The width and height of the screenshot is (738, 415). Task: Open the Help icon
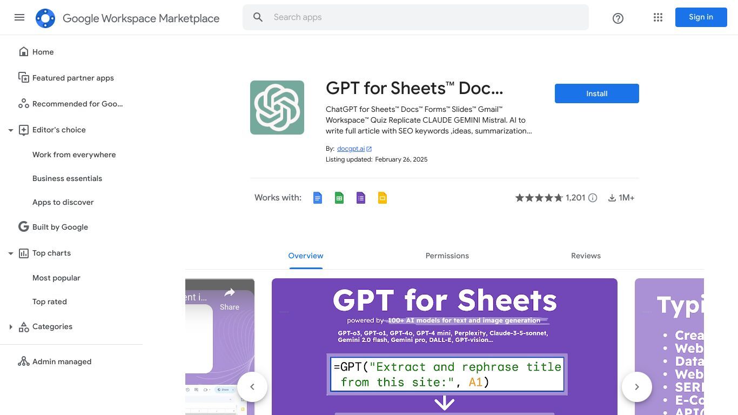tap(618, 18)
